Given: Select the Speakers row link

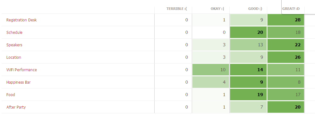Looking at the screenshot, I should (14, 45).
